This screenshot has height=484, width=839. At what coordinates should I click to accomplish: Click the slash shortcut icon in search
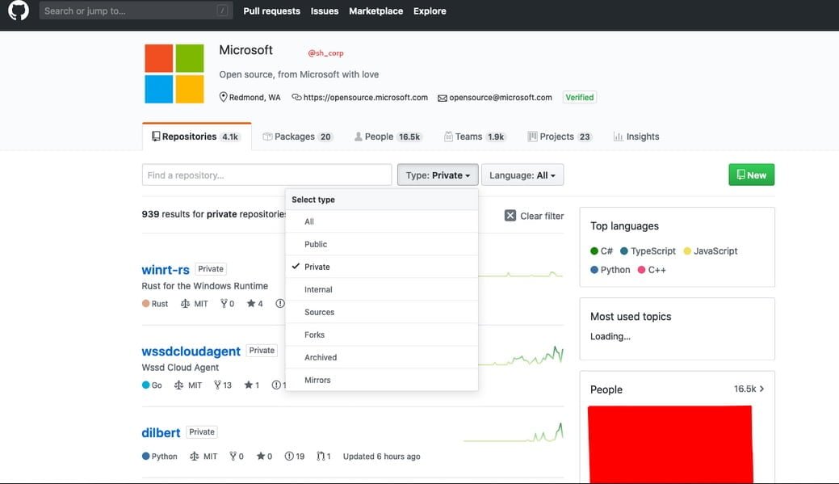pyautogui.click(x=223, y=11)
